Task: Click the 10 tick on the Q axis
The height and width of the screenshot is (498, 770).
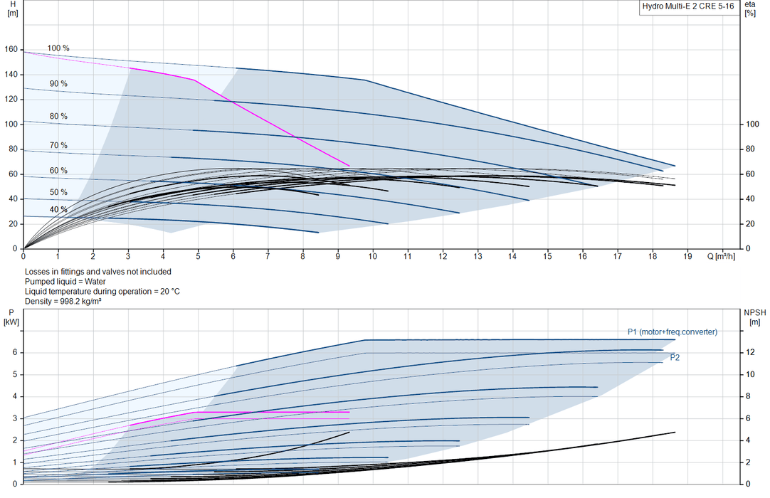Action: click(x=373, y=256)
